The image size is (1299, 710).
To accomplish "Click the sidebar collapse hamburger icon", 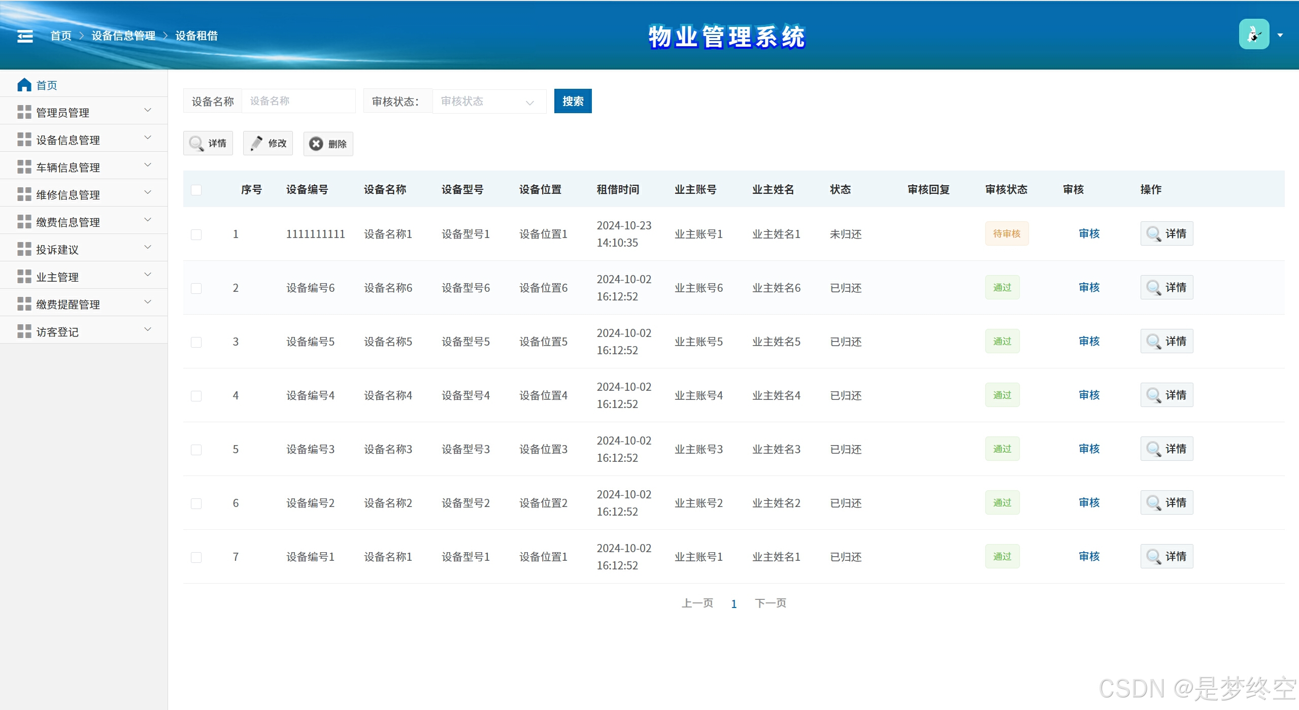I will tap(25, 36).
